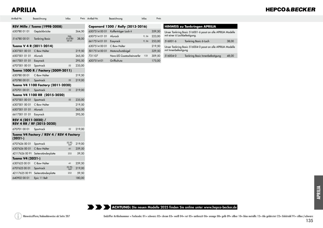323x228 pixels.
Task: Select the Griffschutz item name
Action: coord(116,61)
